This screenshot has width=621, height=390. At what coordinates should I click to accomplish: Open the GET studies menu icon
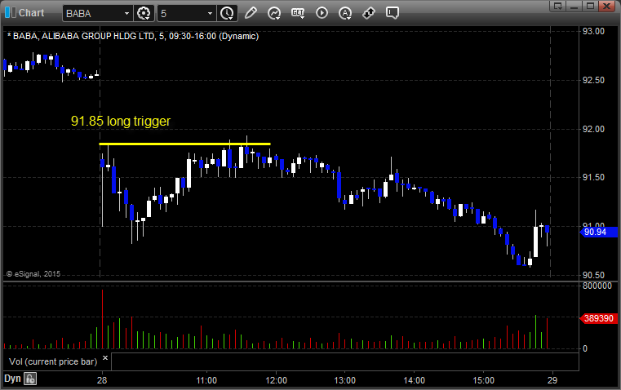coord(298,13)
